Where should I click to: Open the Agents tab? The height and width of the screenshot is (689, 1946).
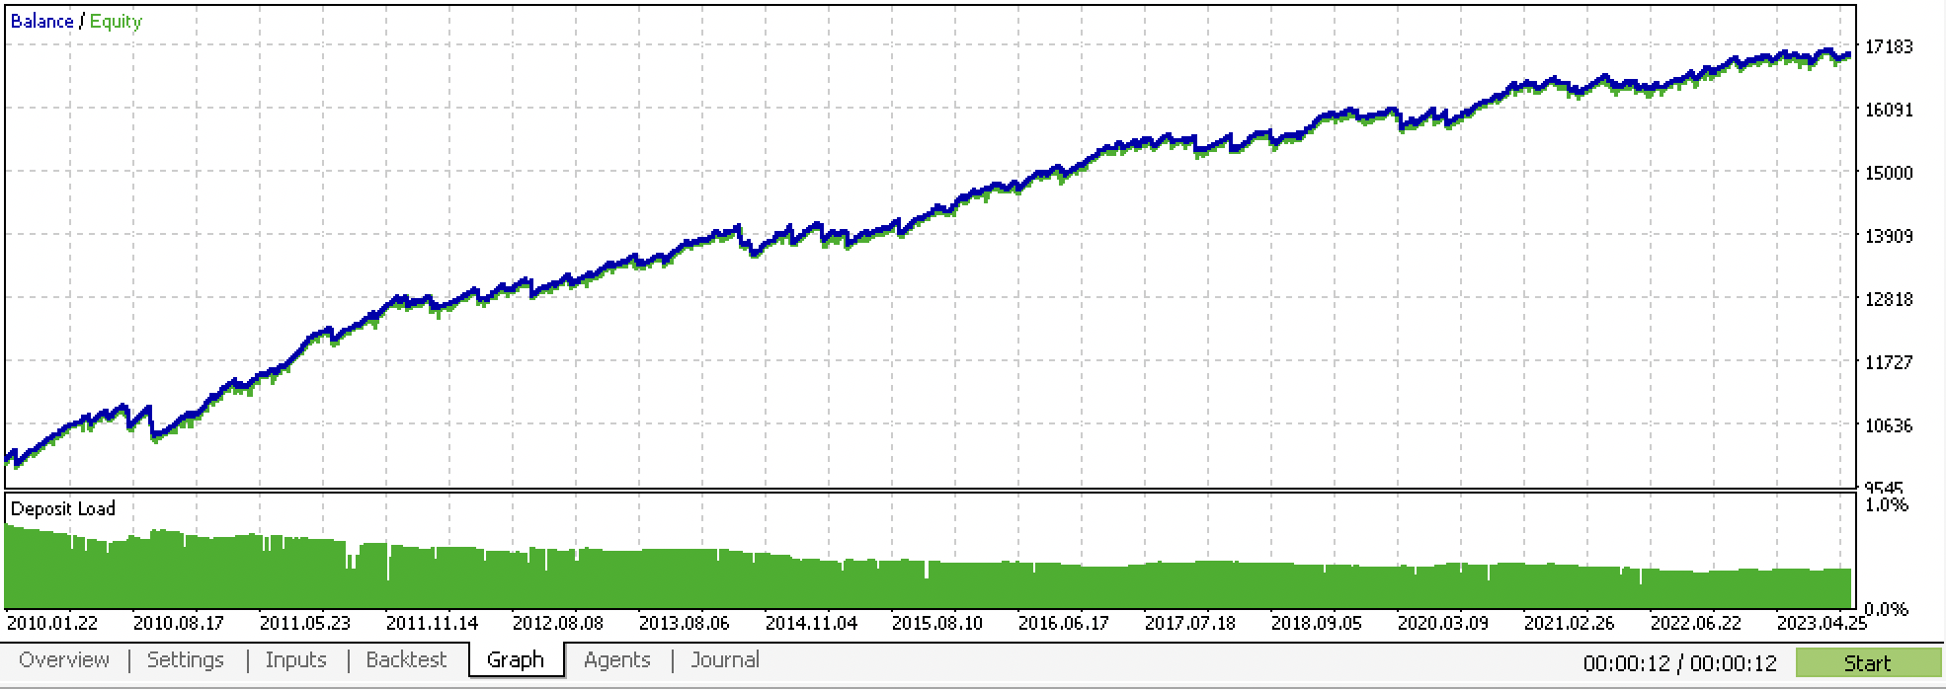pyautogui.click(x=616, y=660)
